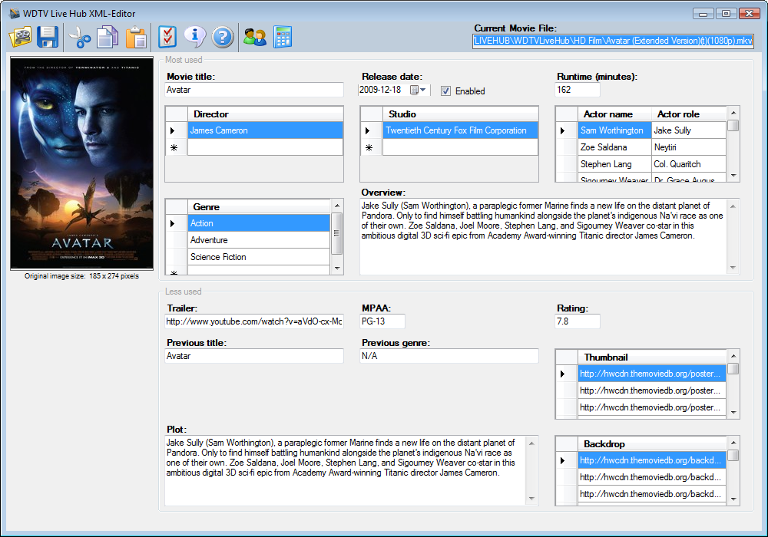This screenshot has height=537, width=768.
Task: Open help with the blue question mark
Action: tap(223, 37)
